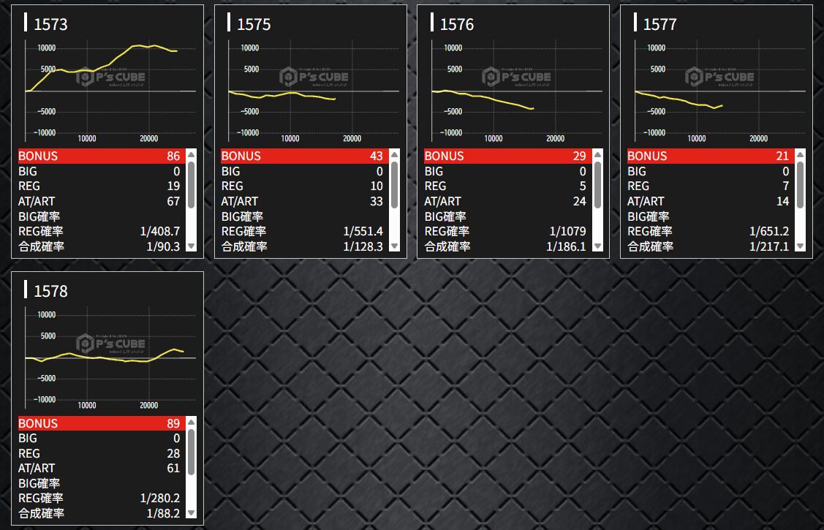Click the 1576 payout graph

coord(516,89)
